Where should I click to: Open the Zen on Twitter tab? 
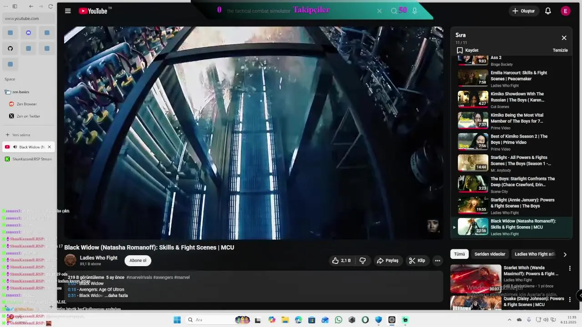[x=28, y=116]
